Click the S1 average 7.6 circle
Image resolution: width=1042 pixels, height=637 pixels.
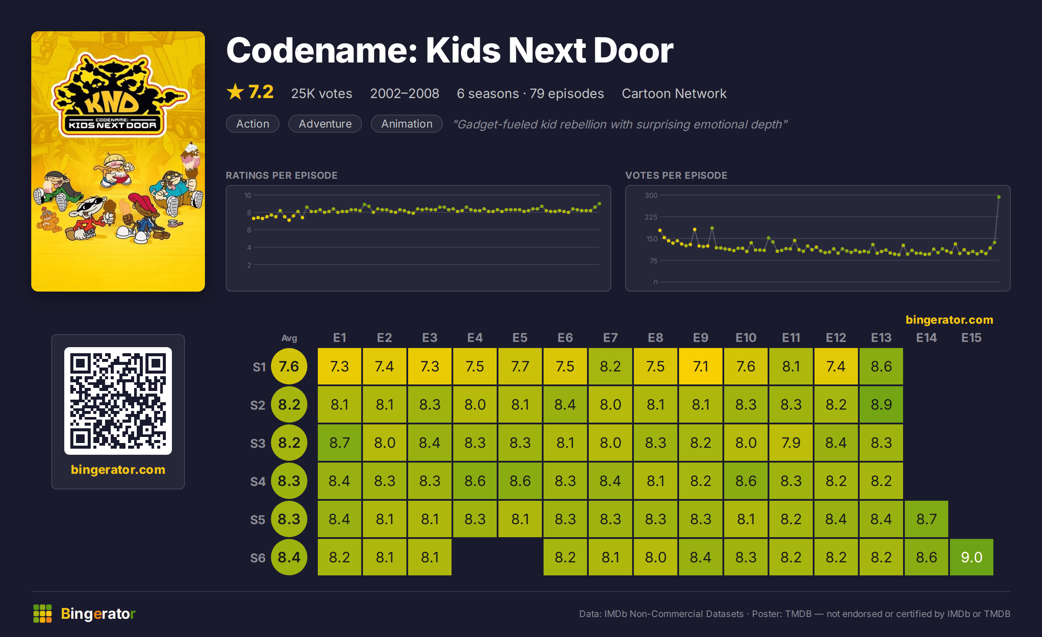(289, 366)
